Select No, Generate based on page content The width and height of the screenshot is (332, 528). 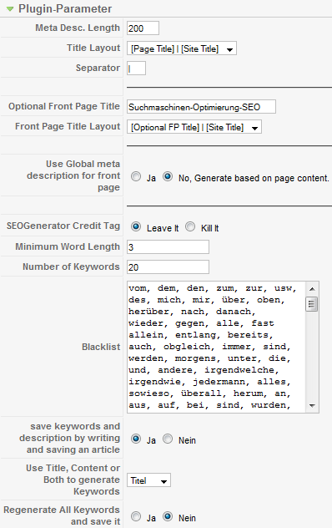tap(168, 176)
